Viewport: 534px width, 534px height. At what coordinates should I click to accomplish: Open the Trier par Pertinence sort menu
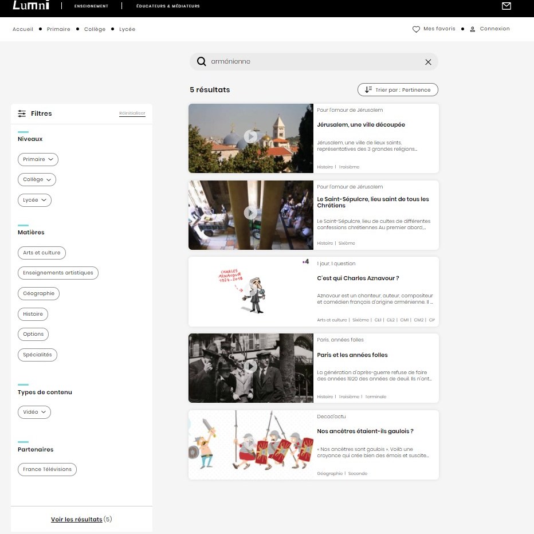click(x=398, y=90)
